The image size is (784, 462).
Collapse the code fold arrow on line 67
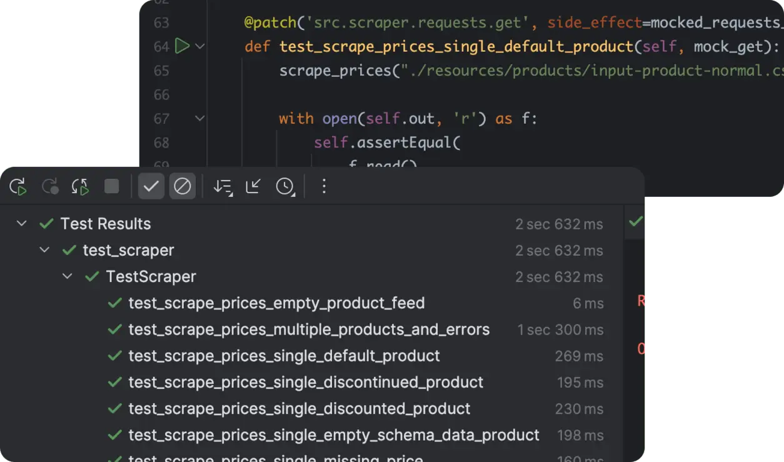(x=199, y=118)
